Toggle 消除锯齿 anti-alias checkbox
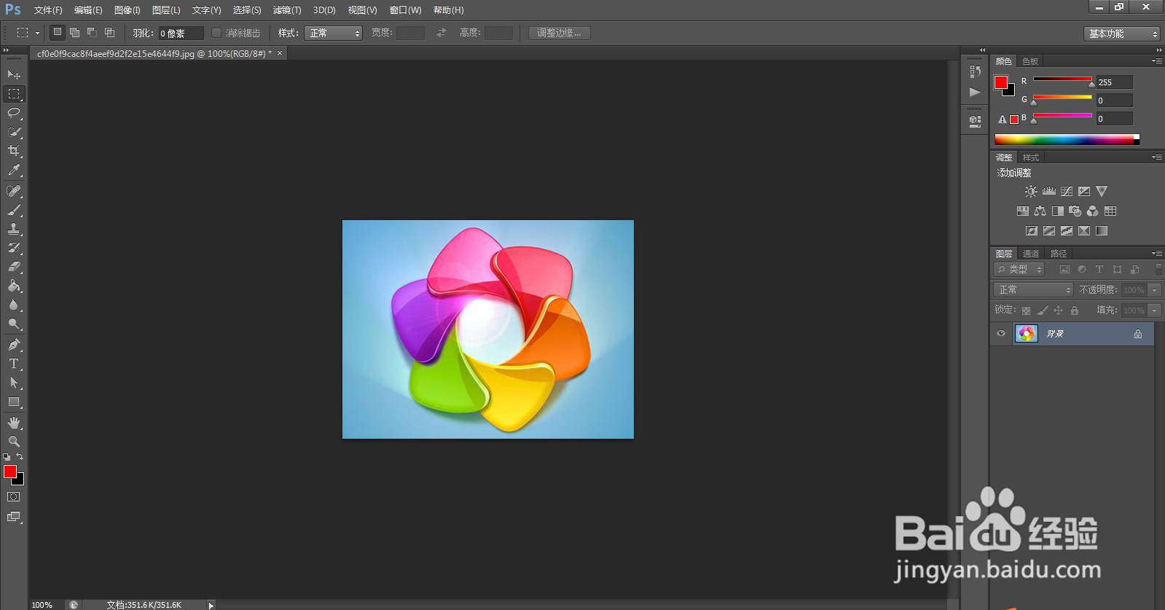Screen dimensions: 1165x610 pyautogui.click(x=216, y=33)
